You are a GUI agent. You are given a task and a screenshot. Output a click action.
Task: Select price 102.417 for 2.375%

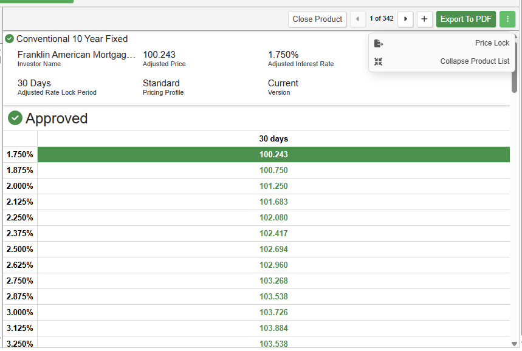coord(273,234)
